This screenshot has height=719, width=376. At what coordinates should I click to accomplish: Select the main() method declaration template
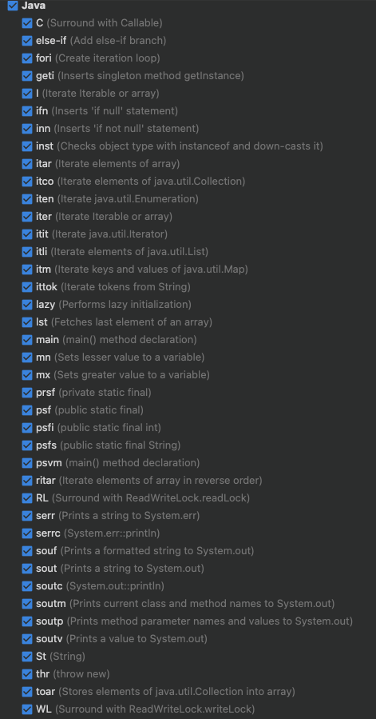click(117, 340)
